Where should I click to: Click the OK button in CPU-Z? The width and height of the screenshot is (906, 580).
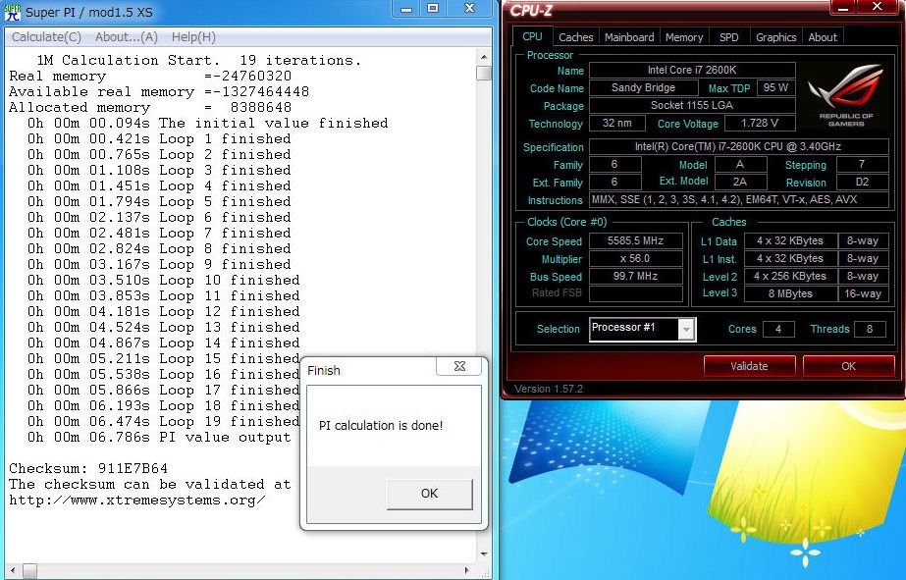848,366
